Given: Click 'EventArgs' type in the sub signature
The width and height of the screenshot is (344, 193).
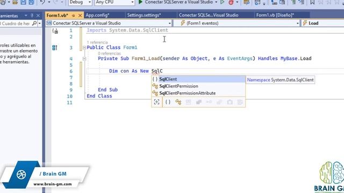Looking at the screenshot, I should pos(240,58).
